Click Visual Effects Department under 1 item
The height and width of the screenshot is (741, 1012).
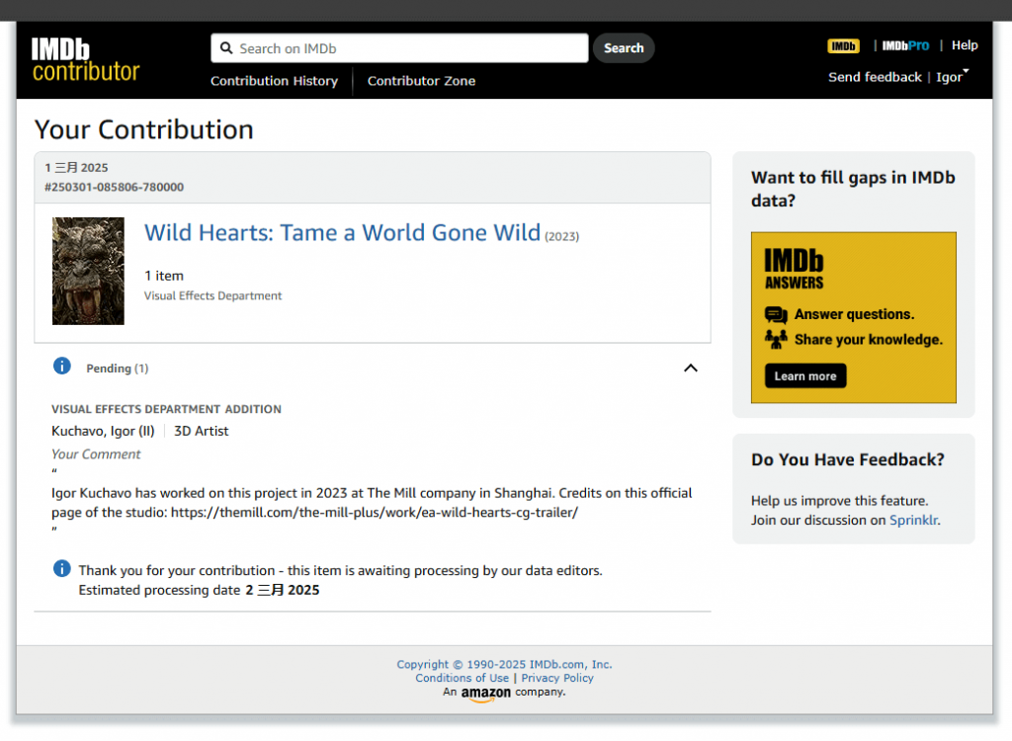(212, 295)
